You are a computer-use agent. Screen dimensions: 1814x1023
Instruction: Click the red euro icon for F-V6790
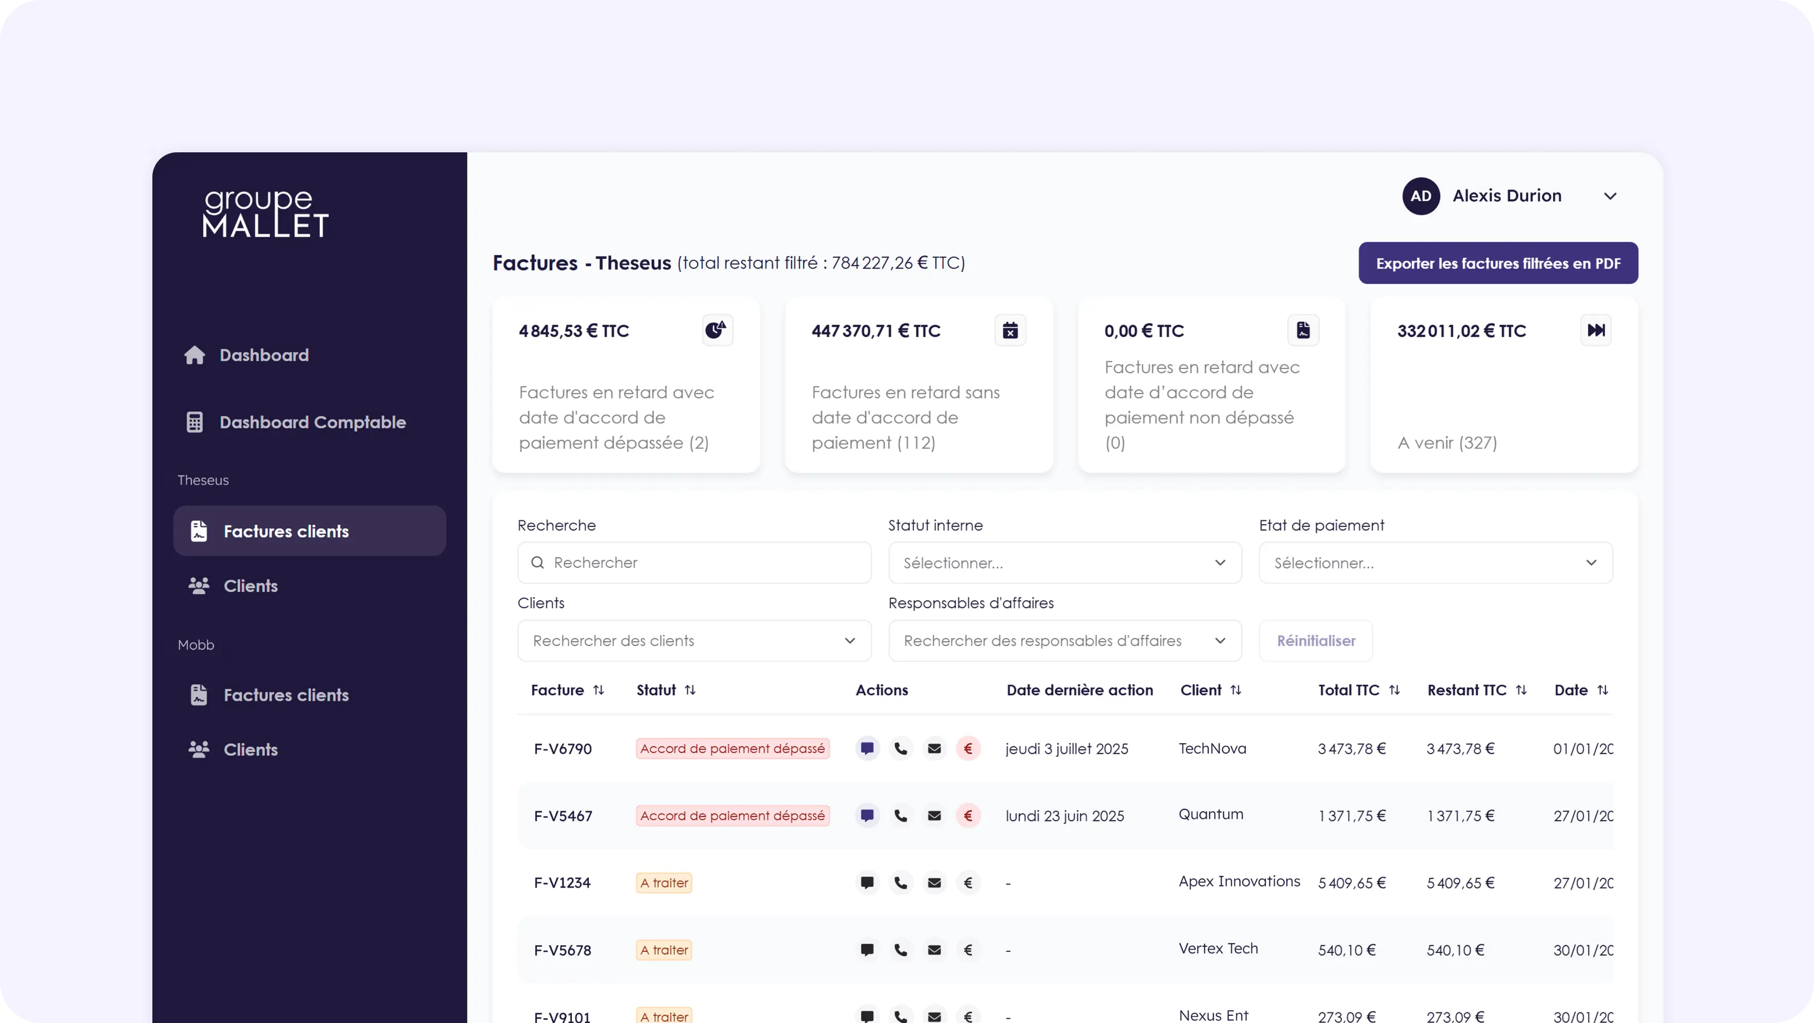[x=968, y=748]
